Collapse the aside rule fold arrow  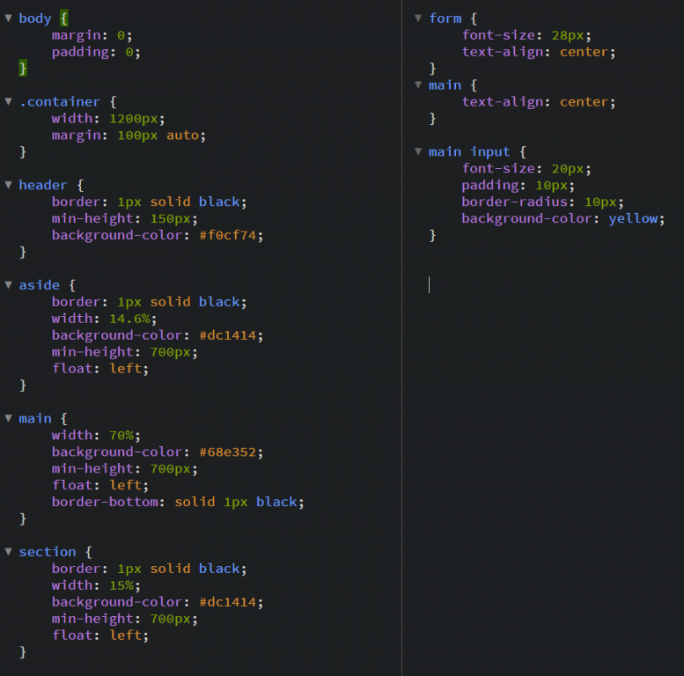coord(8,285)
